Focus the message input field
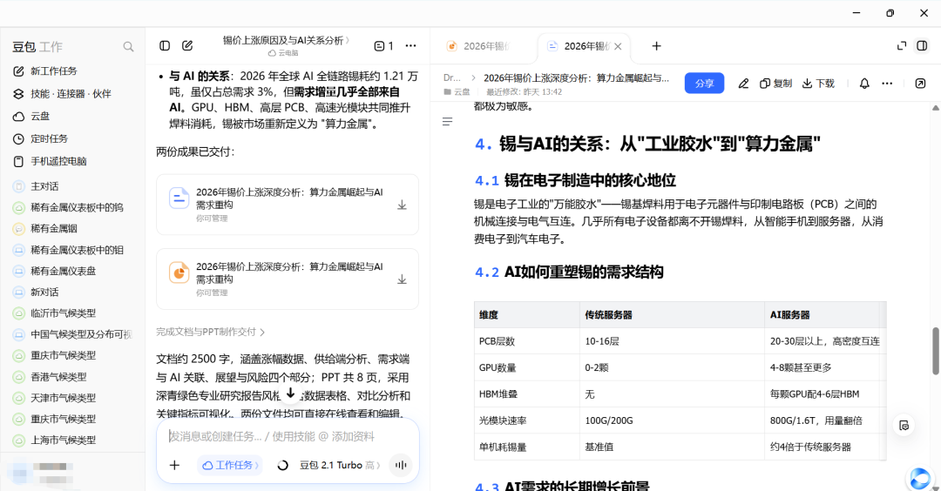 [288, 436]
